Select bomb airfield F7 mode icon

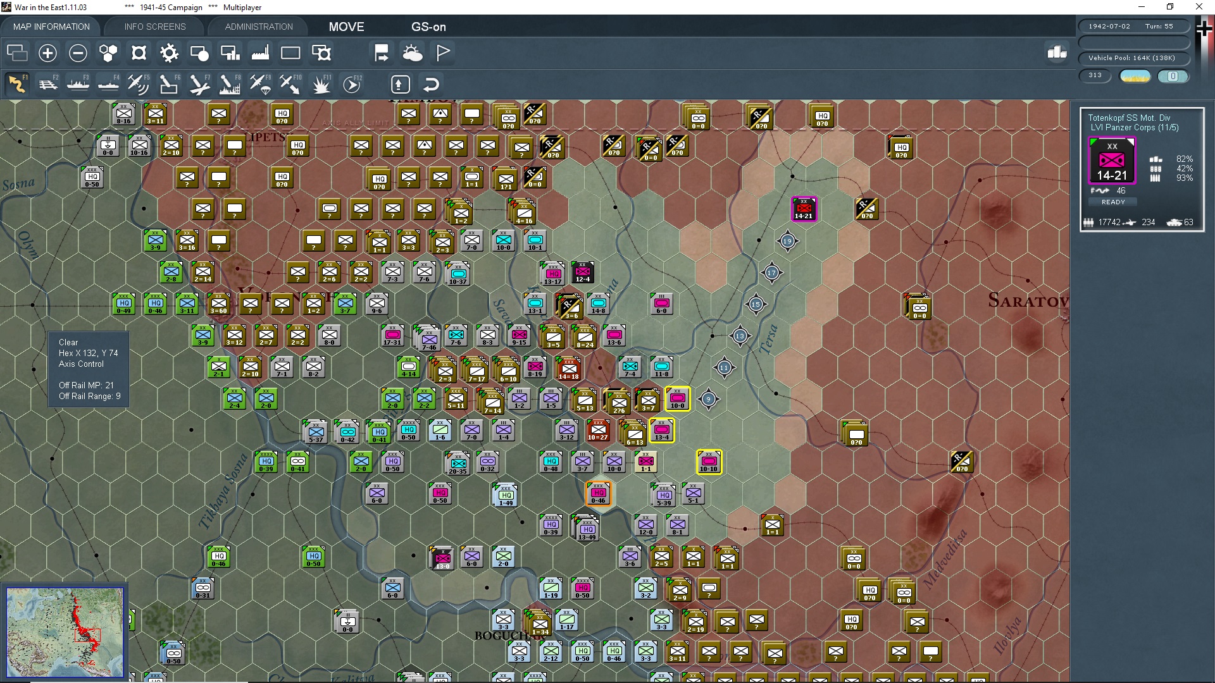199,83
